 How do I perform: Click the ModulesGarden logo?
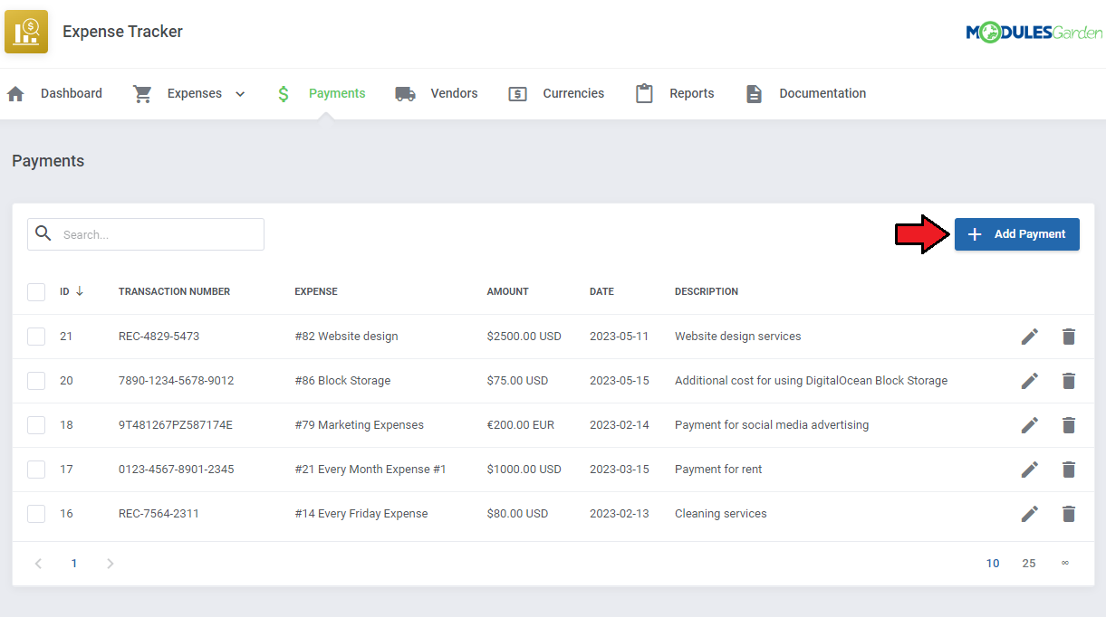(x=1034, y=33)
